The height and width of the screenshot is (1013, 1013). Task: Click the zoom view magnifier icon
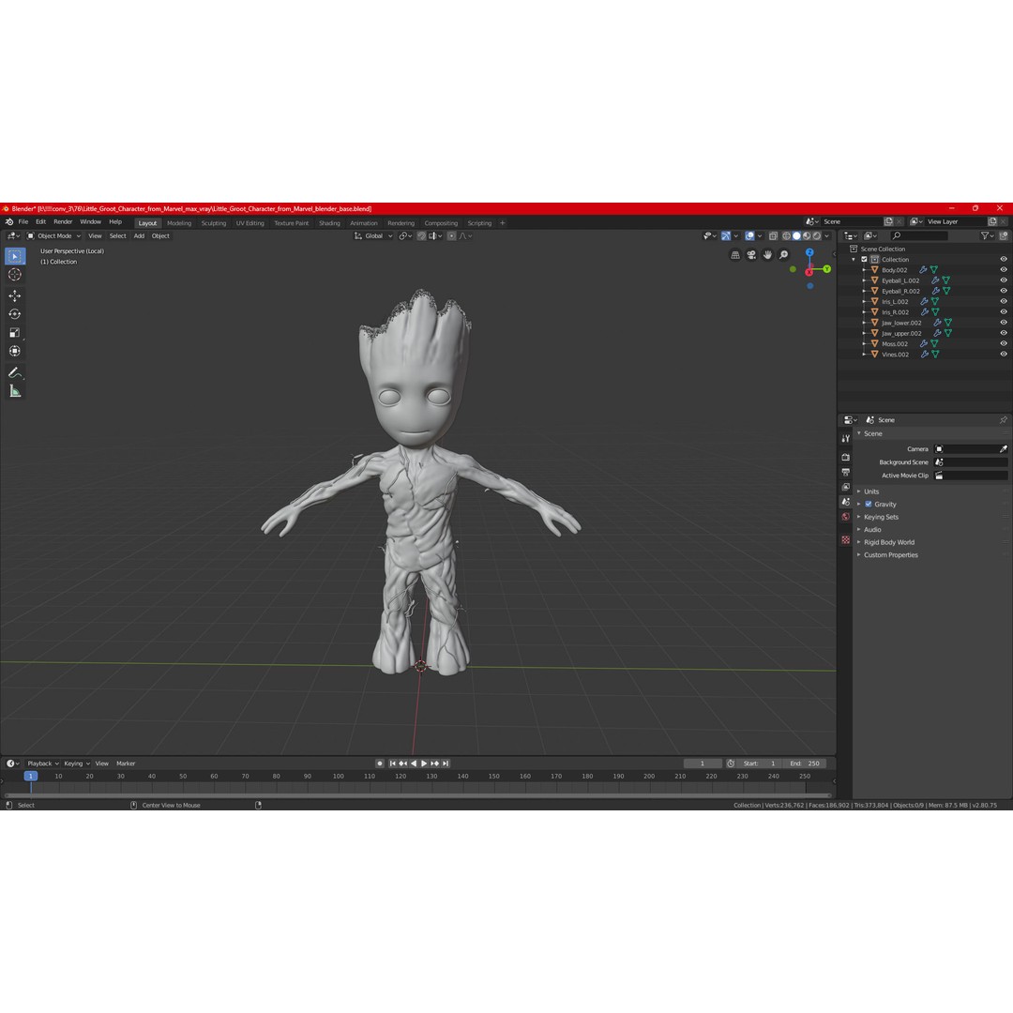click(783, 255)
